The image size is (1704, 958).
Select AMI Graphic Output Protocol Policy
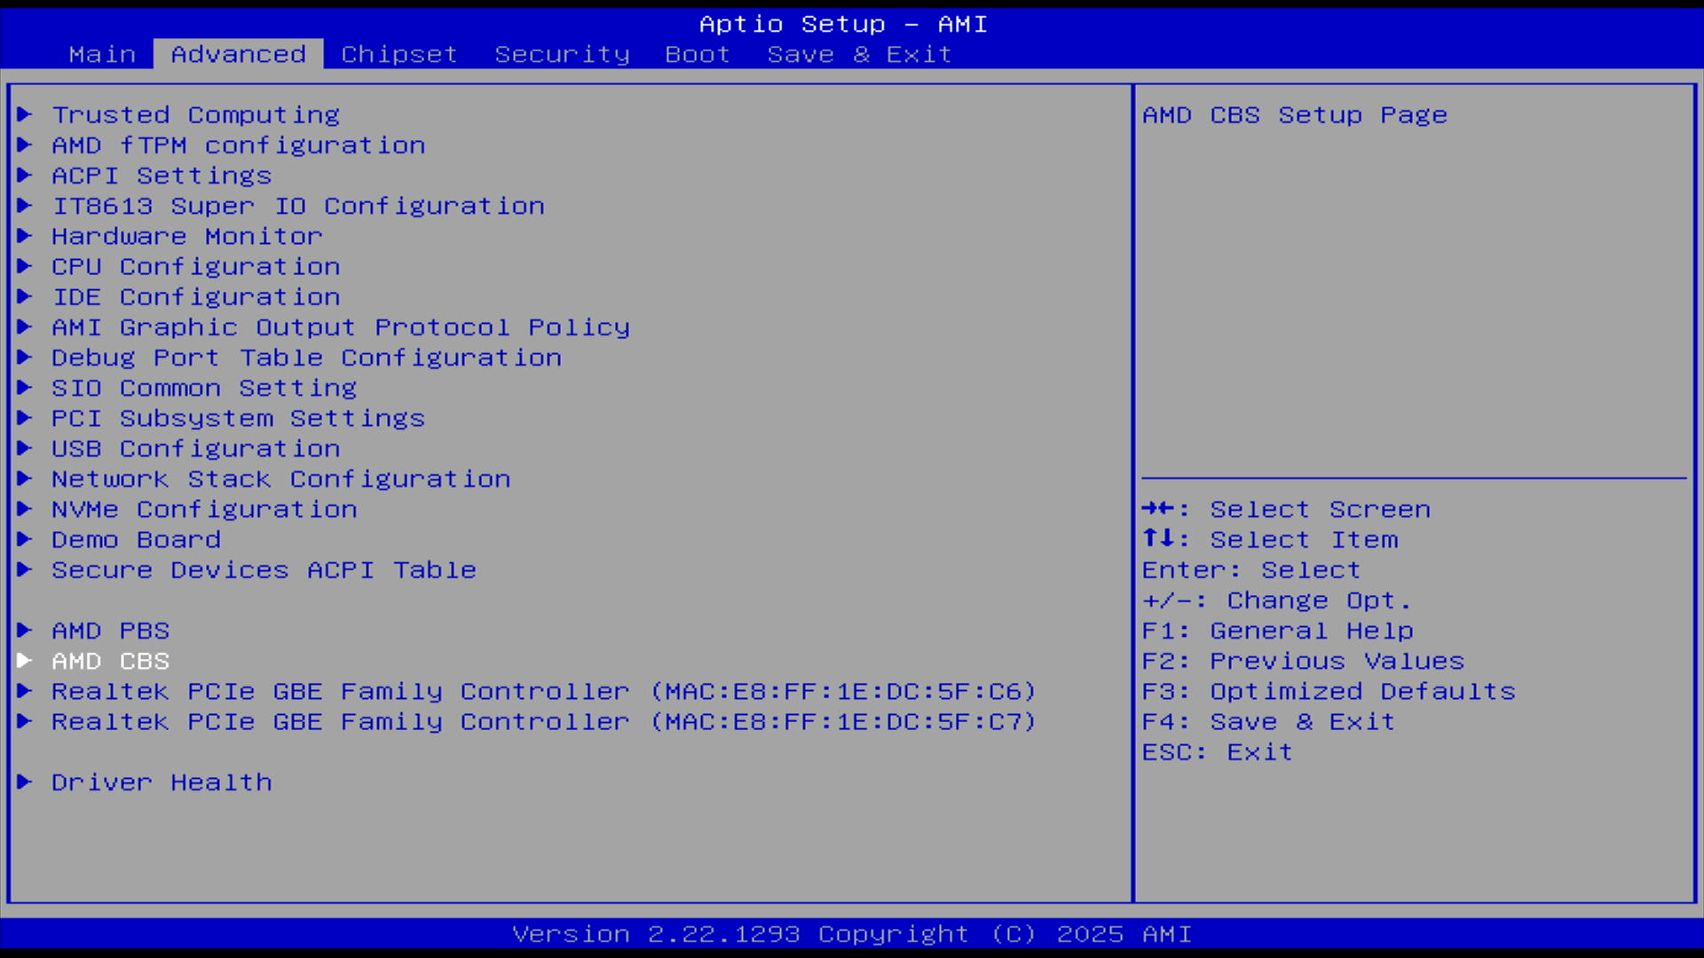click(341, 327)
